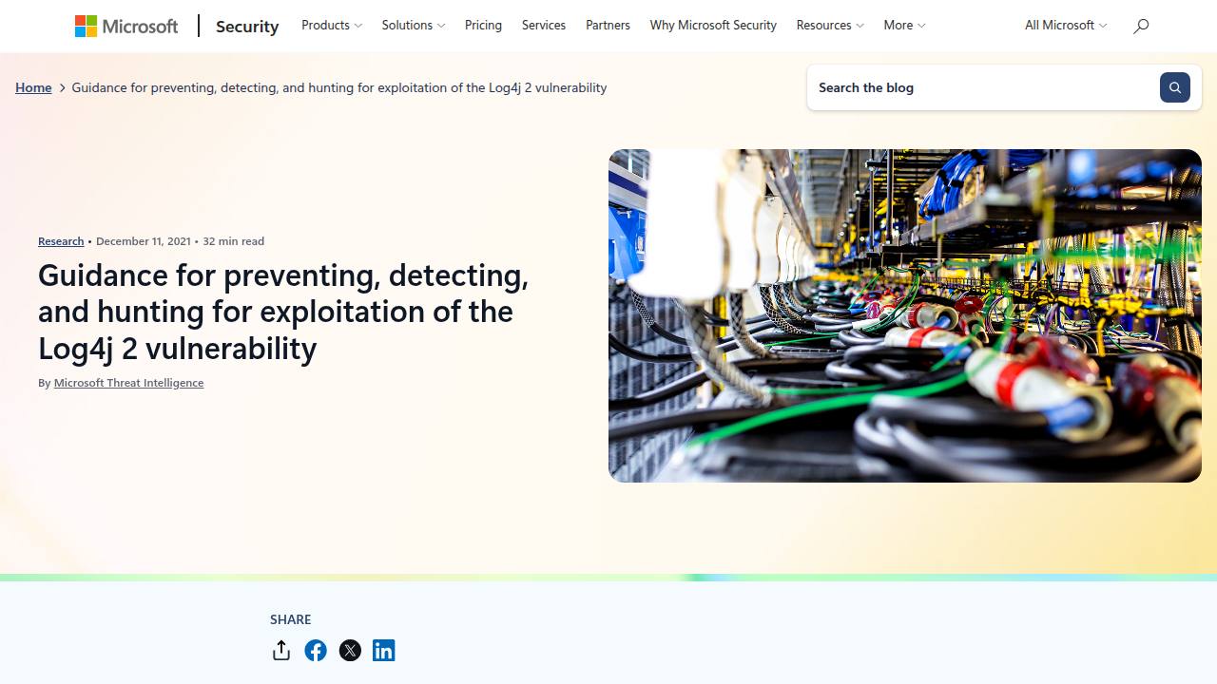Open the Research category link

click(x=61, y=241)
